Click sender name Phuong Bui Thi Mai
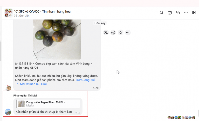This screenshot has height=121, width=199. (x=25, y=96)
